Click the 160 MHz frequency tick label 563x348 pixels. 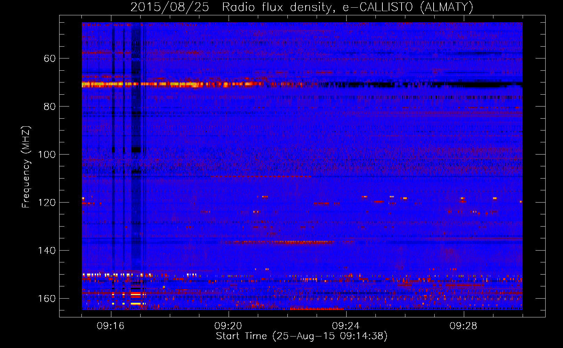(x=47, y=298)
